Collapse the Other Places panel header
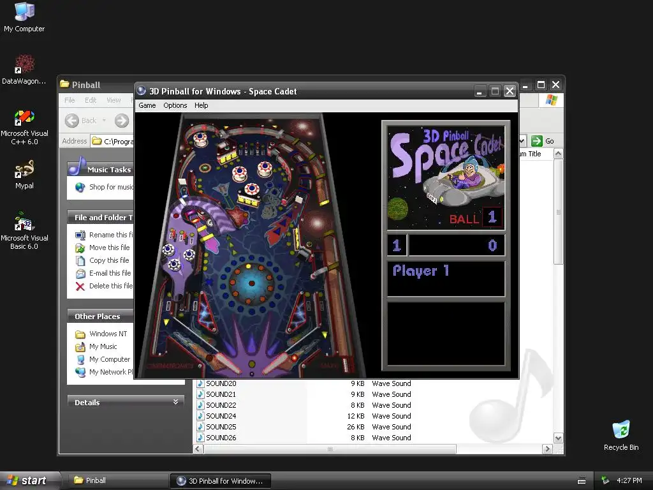Screen dimensions: 653x490 click(x=100, y=316)
